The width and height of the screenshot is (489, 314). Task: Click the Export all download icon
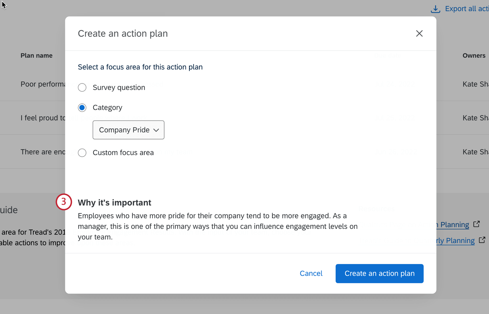click(435, 9)
